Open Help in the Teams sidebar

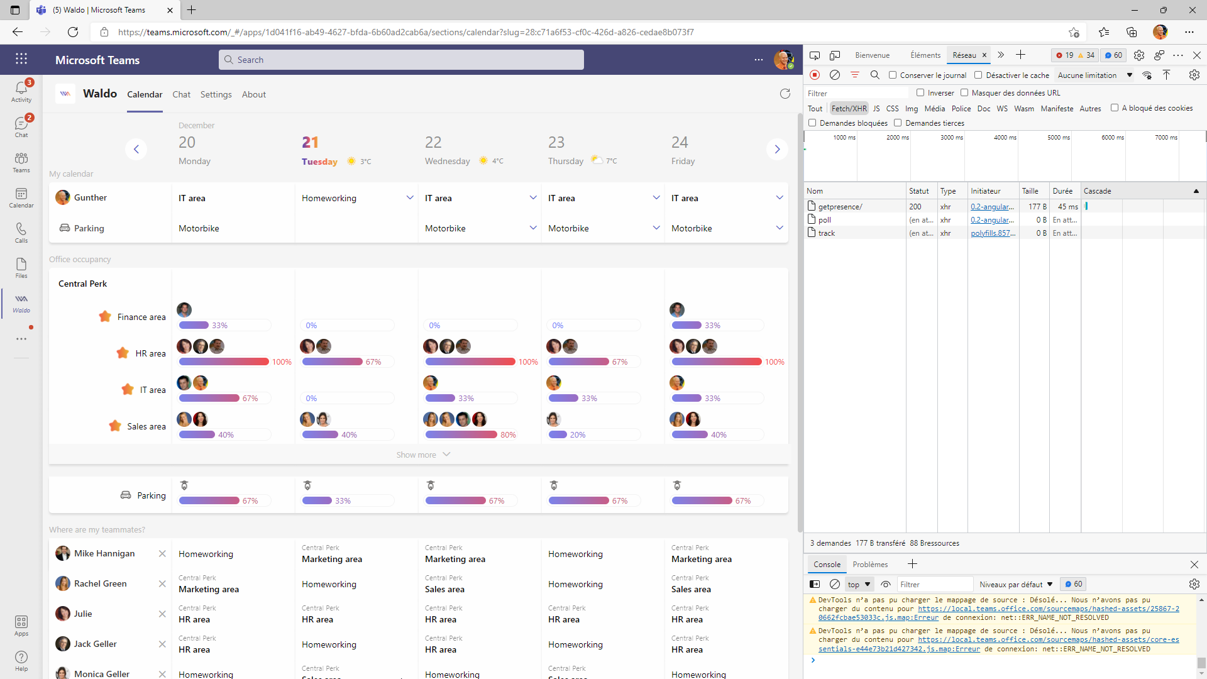(21, 661)
